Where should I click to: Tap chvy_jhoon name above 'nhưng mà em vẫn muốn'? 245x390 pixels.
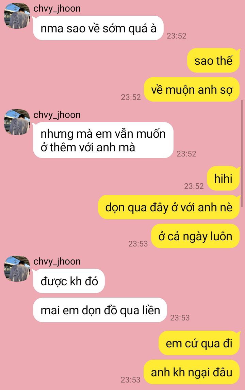click(57, 115)
